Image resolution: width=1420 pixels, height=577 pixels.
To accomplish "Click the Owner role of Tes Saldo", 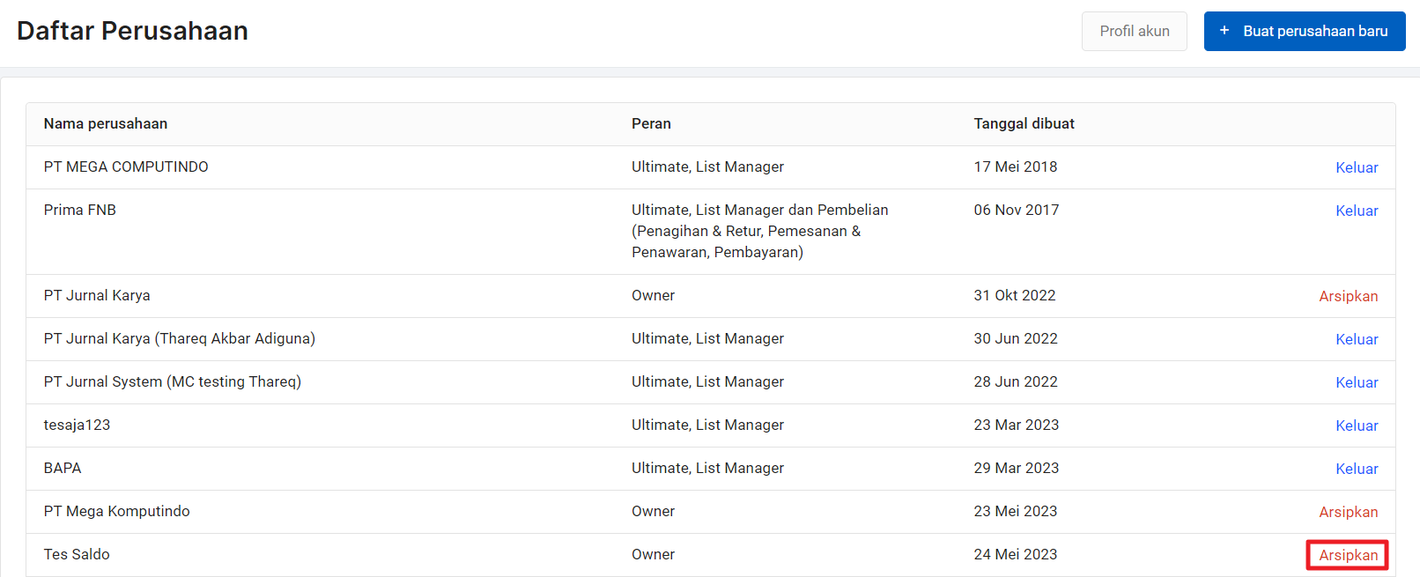I will (653, 554).
